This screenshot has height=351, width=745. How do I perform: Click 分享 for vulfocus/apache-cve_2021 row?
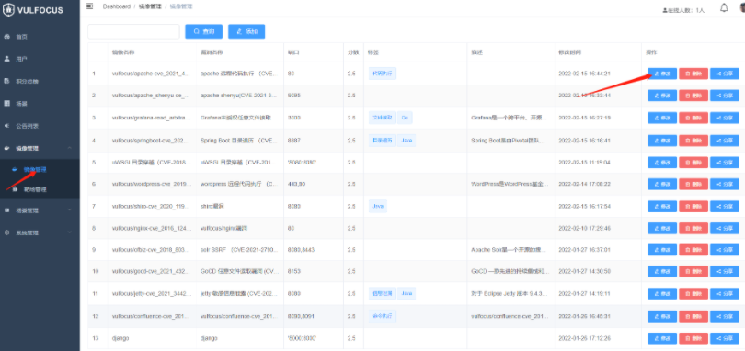click(725, 74)
